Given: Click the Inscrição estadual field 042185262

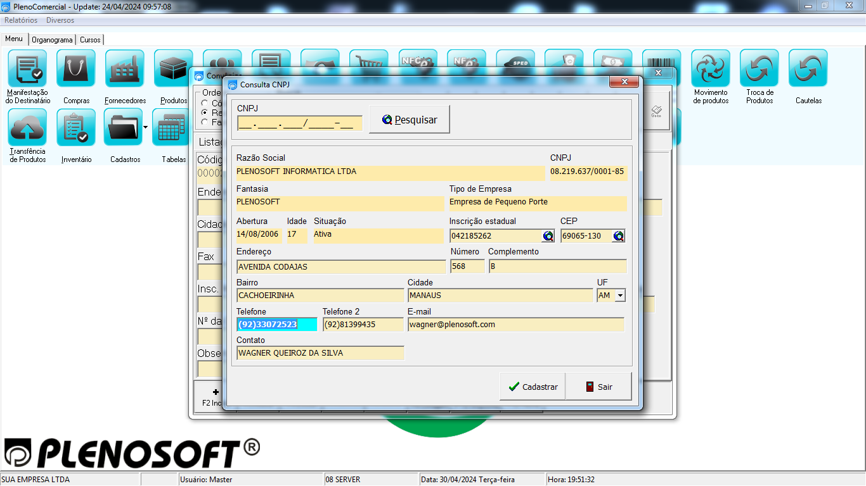Looking at the screenshot, I should tap(496, 236).
